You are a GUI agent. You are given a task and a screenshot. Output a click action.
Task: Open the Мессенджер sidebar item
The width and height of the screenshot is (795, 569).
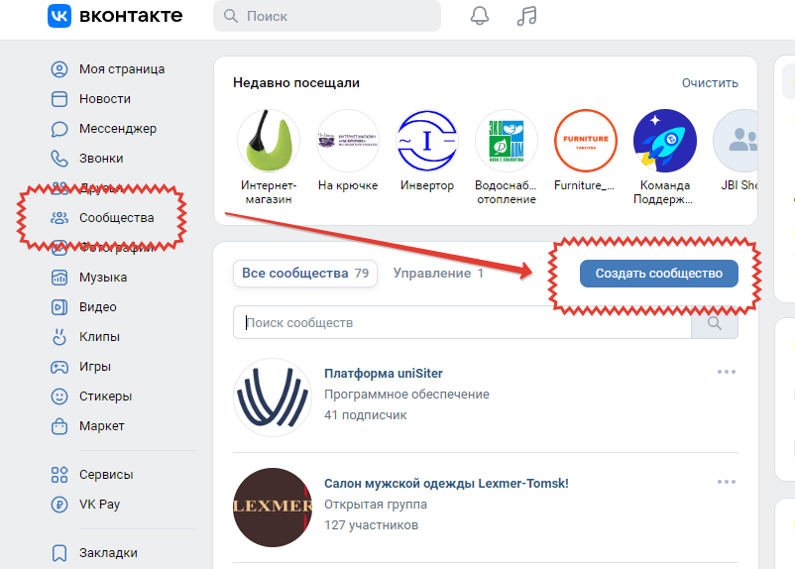(x=117, y=129)
